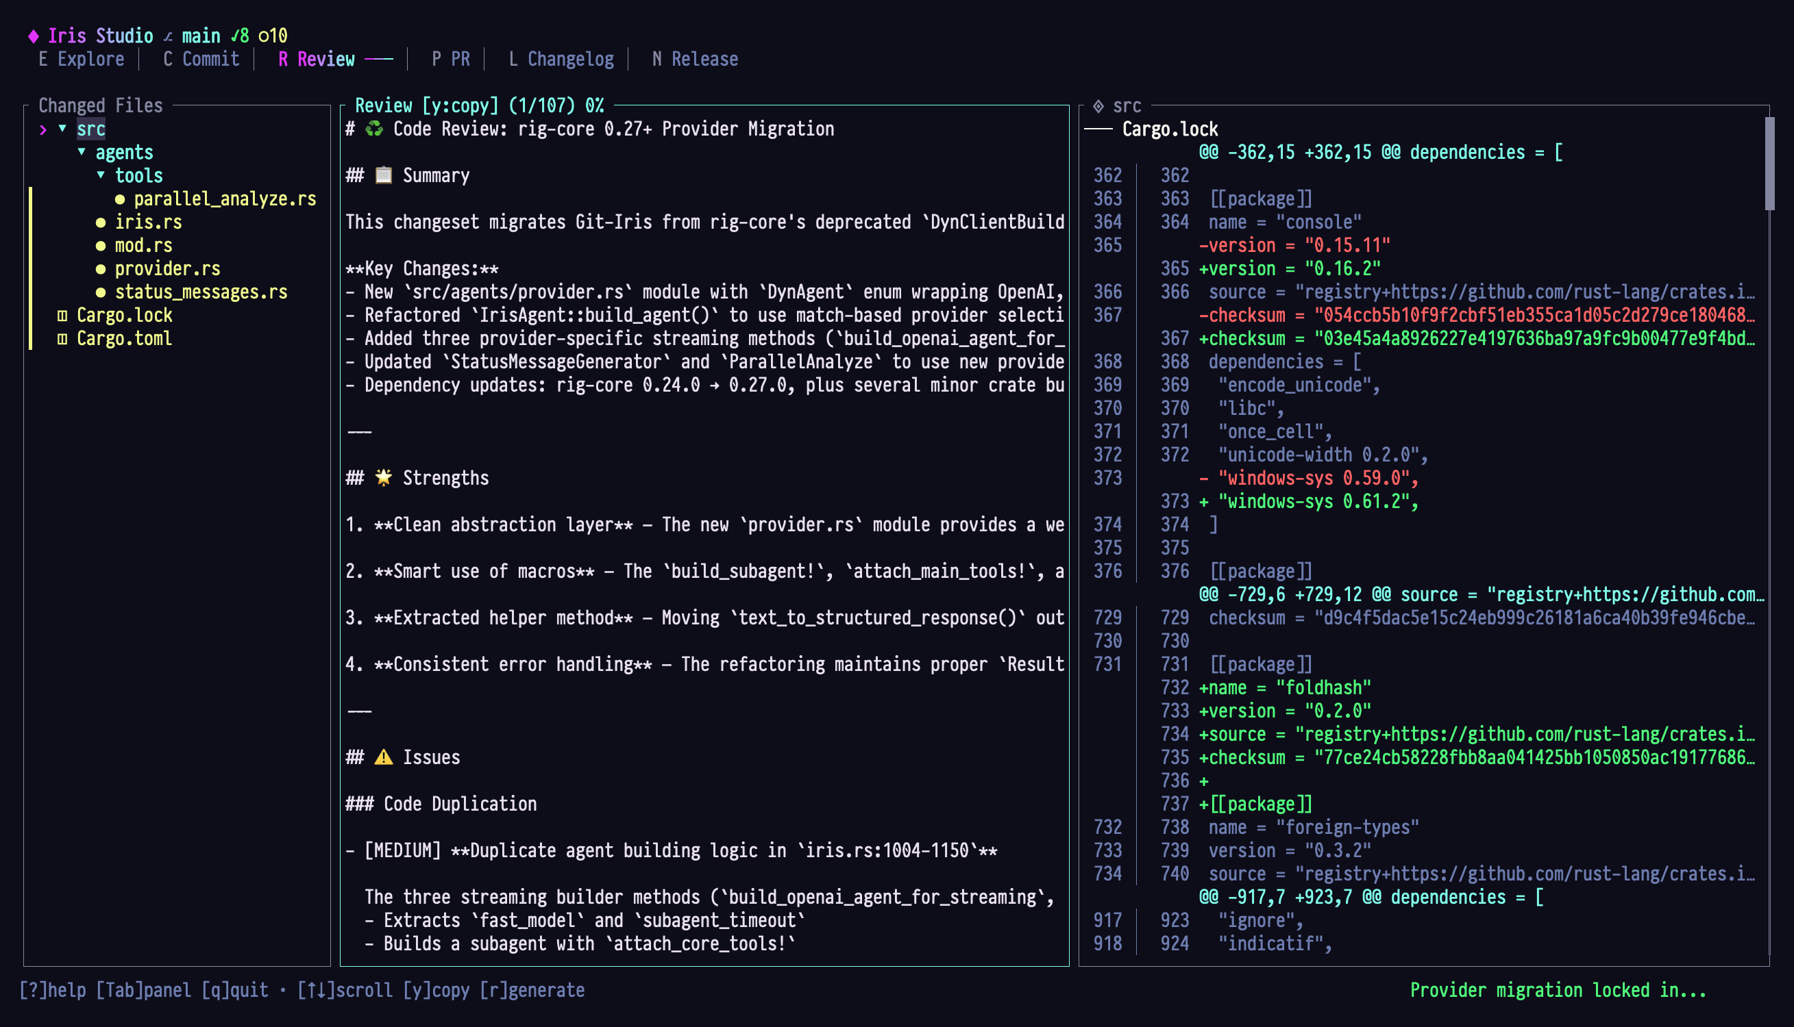Viewport: 1794px width, 1027px height.
Task: Open the Changelog tab
Action: coord(561,60)
